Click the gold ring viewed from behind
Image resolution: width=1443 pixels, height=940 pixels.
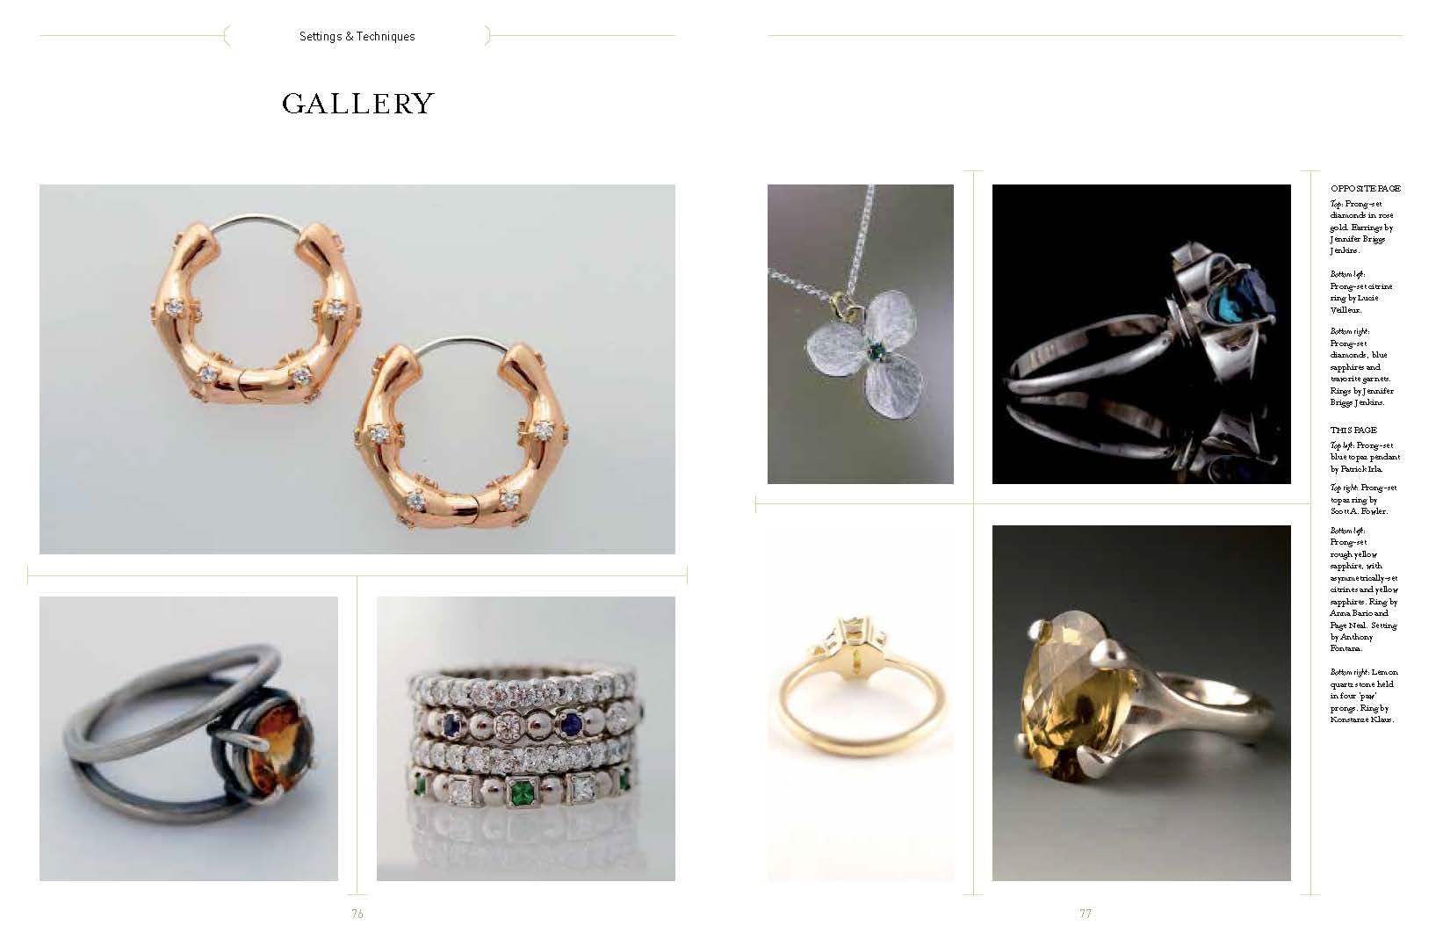[x=861, y=703]
